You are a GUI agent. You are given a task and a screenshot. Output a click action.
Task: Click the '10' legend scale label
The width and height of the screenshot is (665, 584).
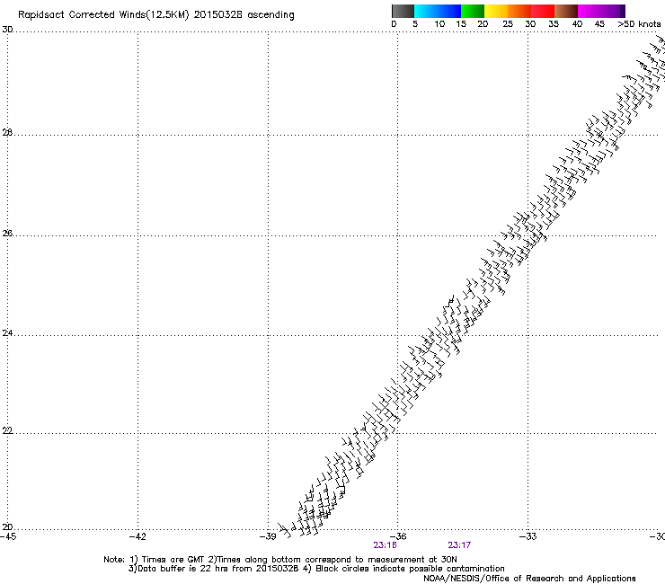(x=439, y=24)
